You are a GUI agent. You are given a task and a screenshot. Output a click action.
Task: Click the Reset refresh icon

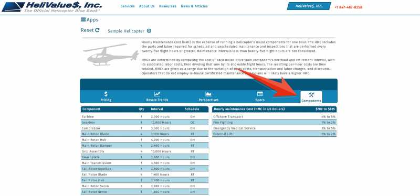(97, 30)
